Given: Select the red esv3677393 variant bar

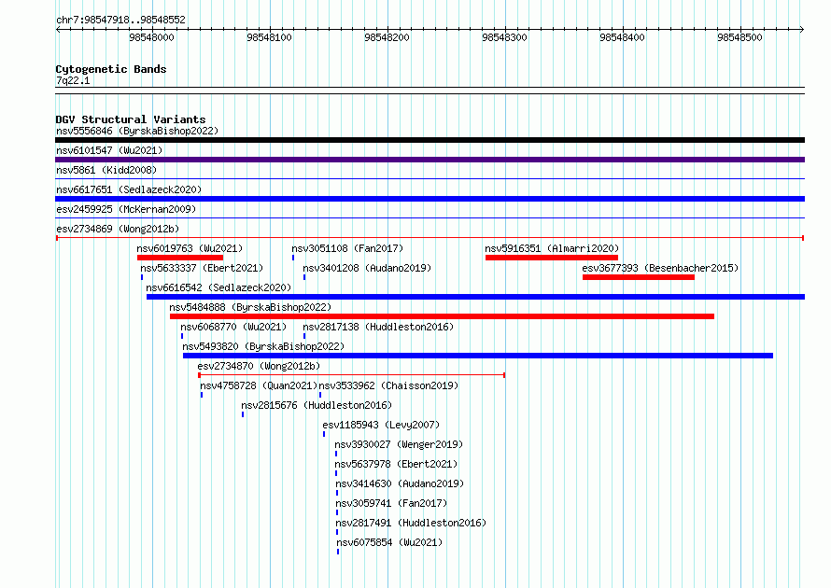Looking at the screenshot, I should tap(639, 277).
